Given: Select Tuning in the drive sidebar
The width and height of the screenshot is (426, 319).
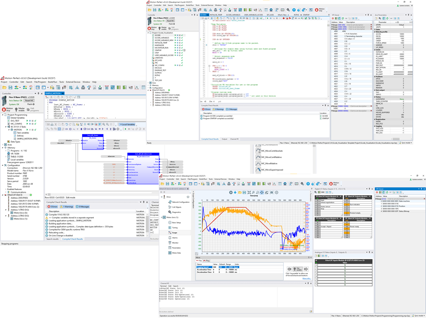Looking at the screenshot, I should click(175, 228).
